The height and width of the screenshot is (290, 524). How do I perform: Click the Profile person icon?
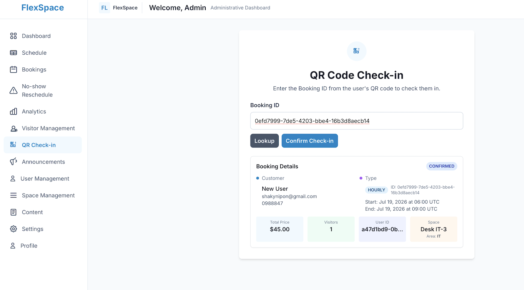pyautogui.click(x=13, y=246)
